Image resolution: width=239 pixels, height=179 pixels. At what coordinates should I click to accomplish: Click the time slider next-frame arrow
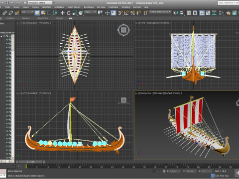point(44,162)
